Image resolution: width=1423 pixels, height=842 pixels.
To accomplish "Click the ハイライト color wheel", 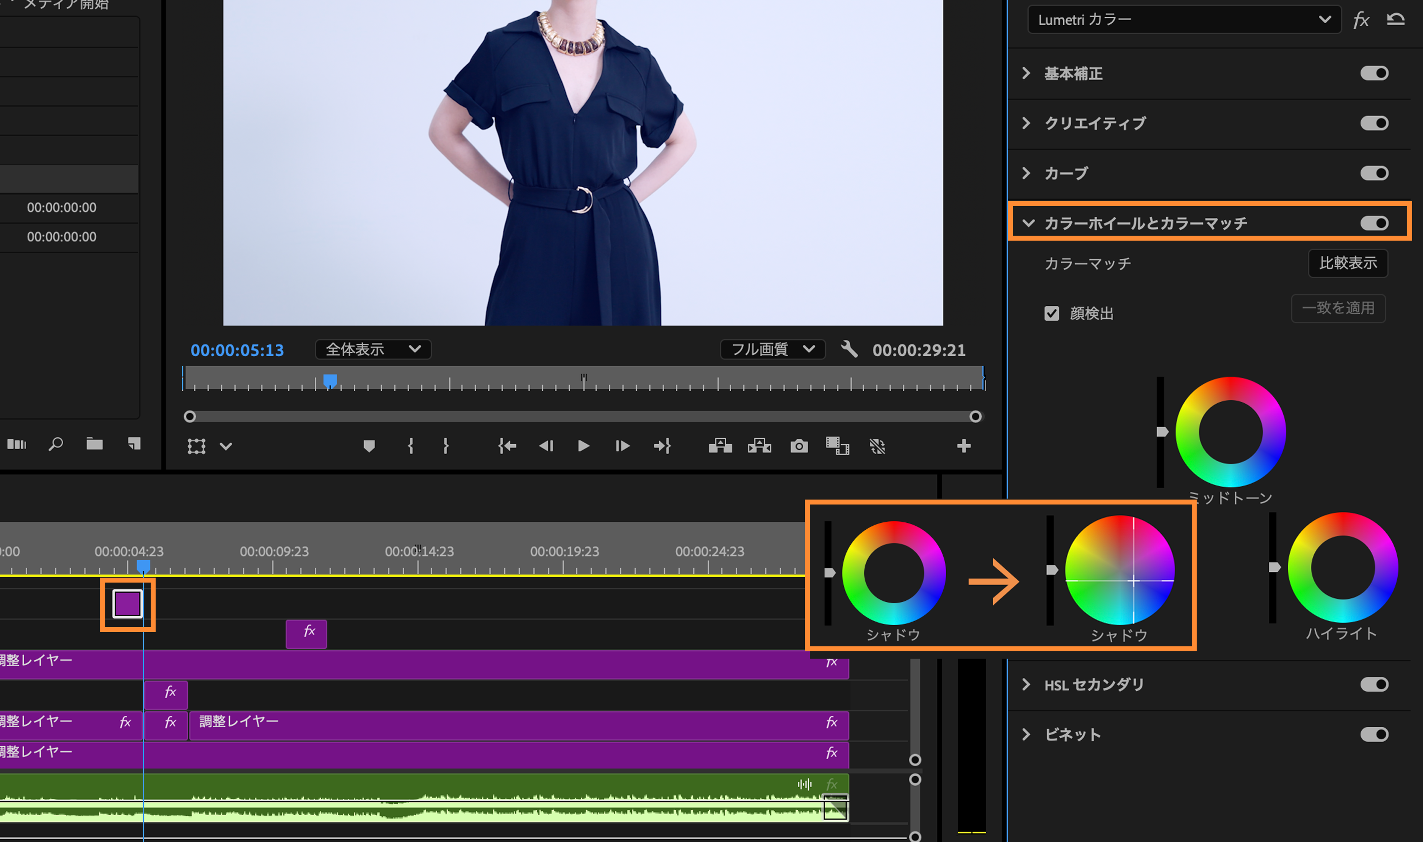I will (x=1342, y=567).
